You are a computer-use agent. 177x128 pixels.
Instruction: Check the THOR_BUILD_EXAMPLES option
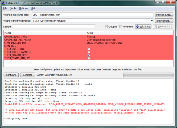tap(89, 52)
